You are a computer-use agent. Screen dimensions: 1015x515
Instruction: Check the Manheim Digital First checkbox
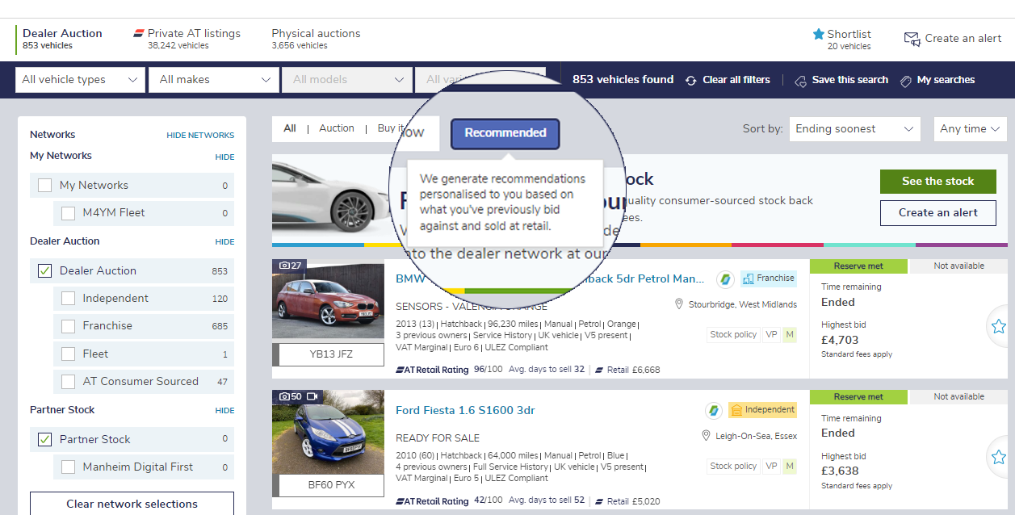tap(68, 467)
